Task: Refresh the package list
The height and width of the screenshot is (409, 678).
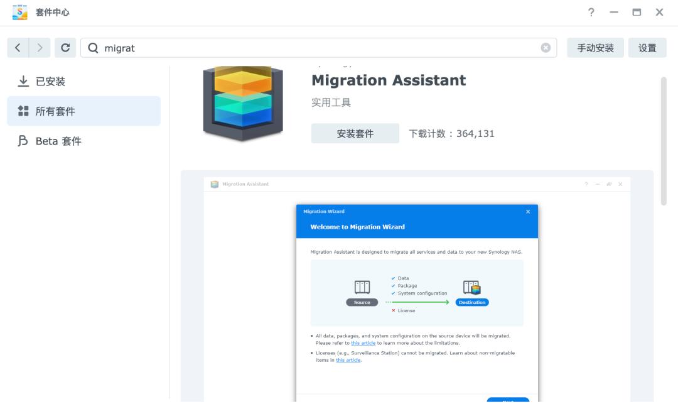Action: 65,48
